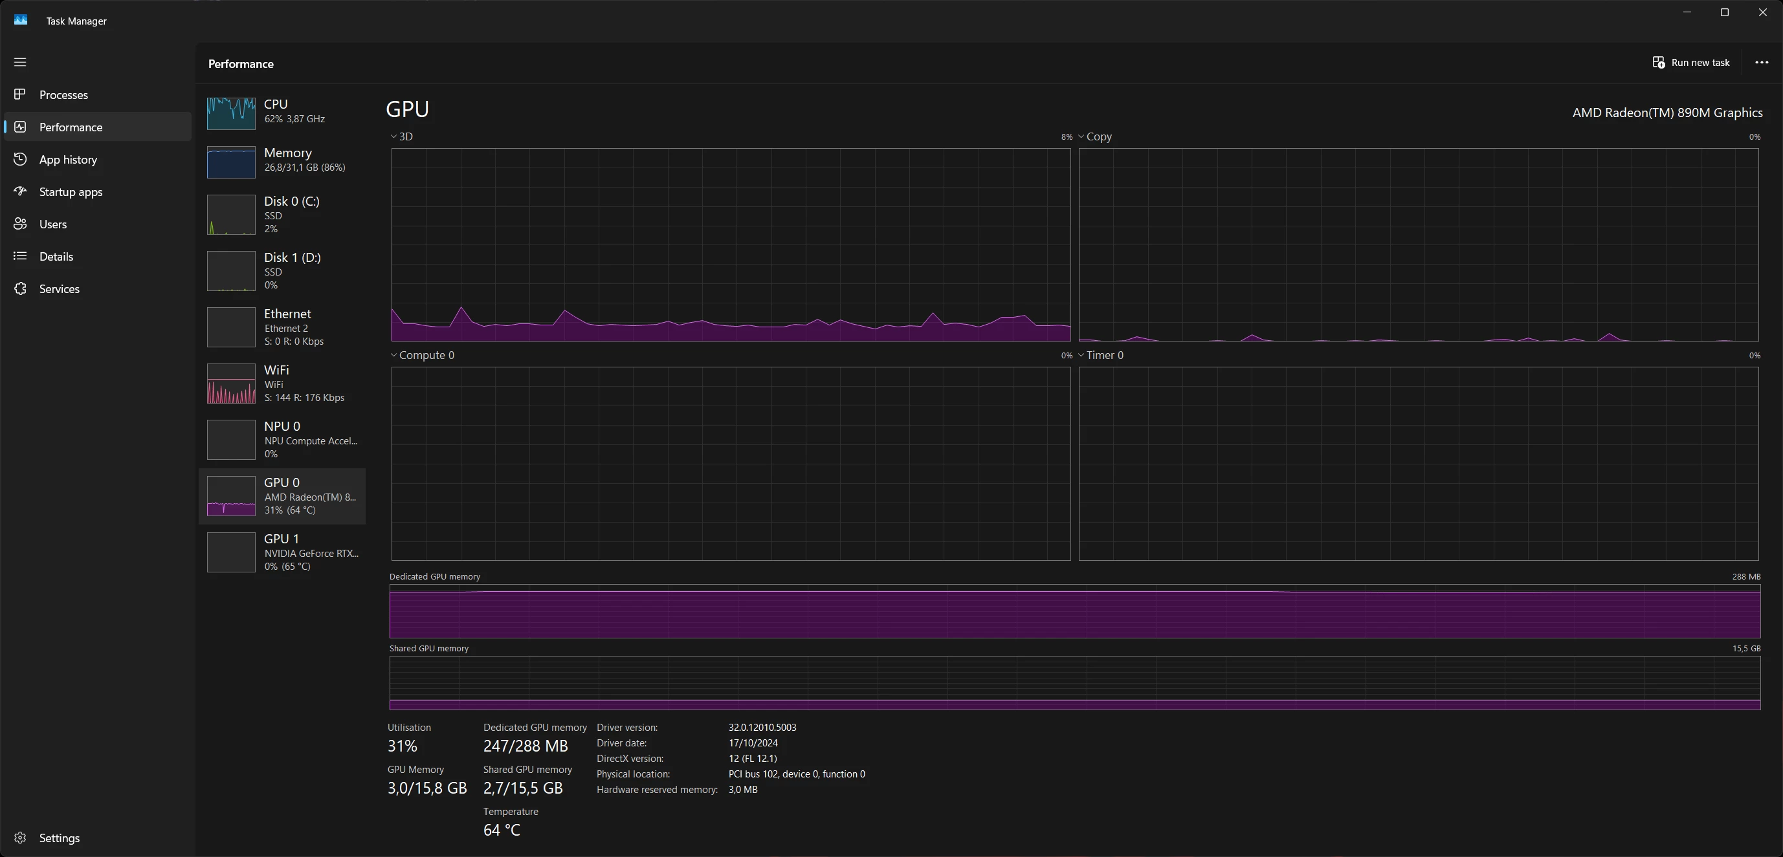Click Run new task button
The height and width of the screenshot is (857, 1783).
[1691, 62]
